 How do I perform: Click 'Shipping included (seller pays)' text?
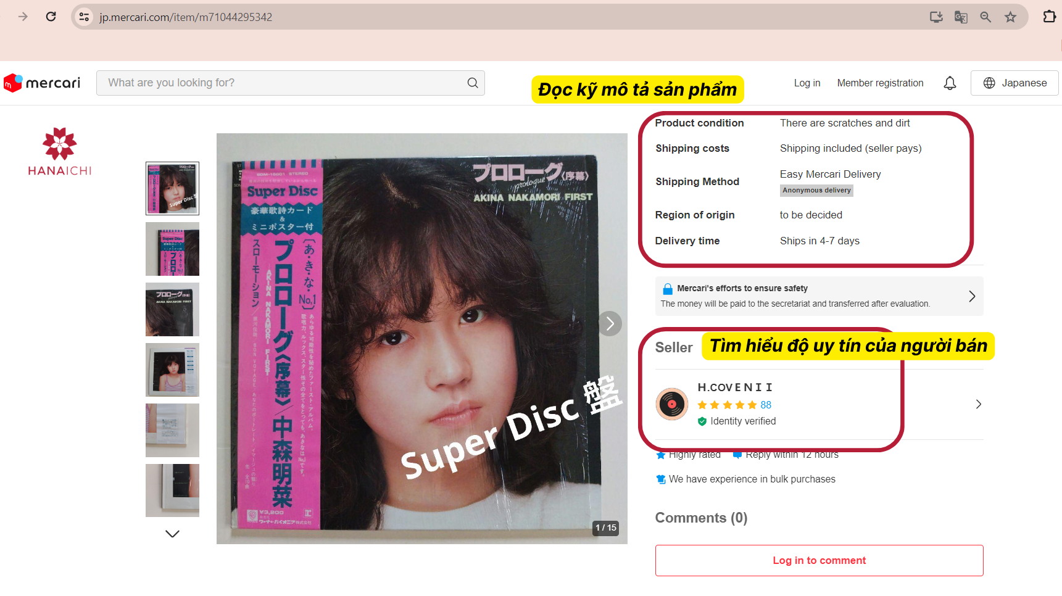850,148
